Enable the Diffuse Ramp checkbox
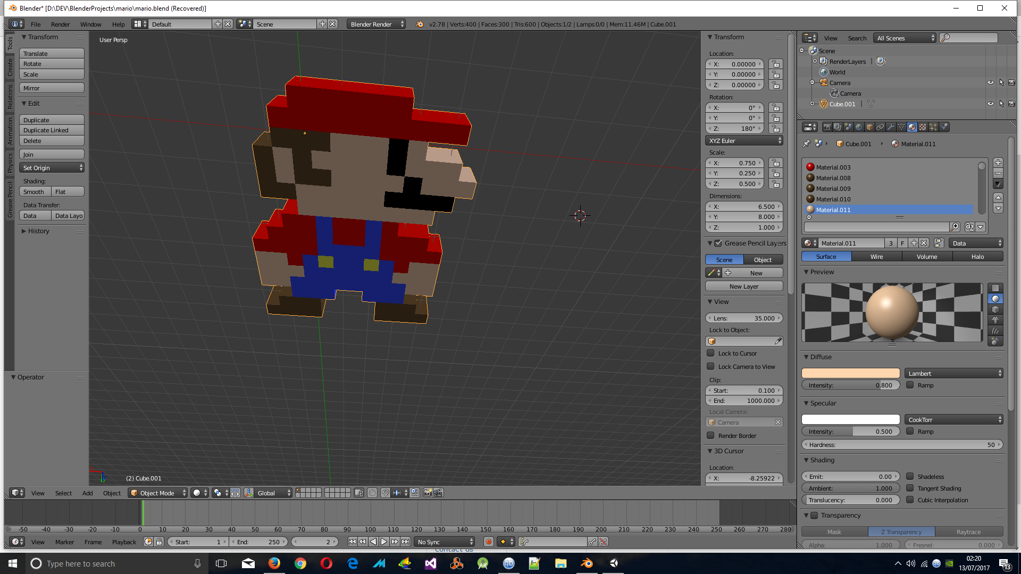This screenshot has height=574, width=1021. coord(910,385)
